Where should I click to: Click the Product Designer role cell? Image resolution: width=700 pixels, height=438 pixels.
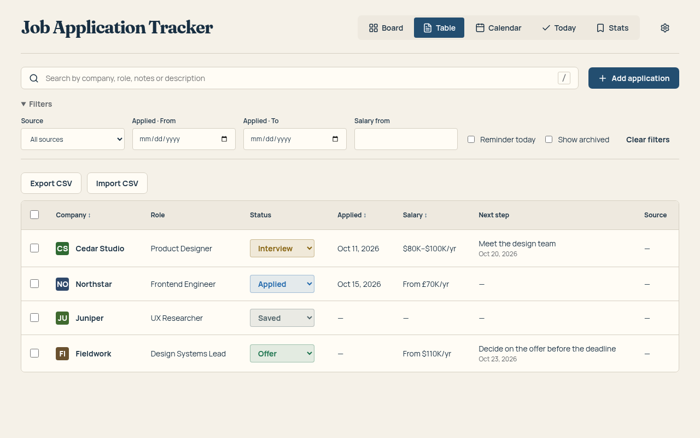coord(182,249)
